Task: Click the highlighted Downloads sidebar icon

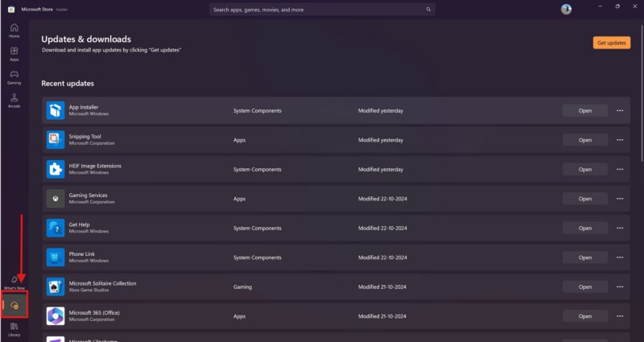Action: pyautogui.click(x=14, y=305)
